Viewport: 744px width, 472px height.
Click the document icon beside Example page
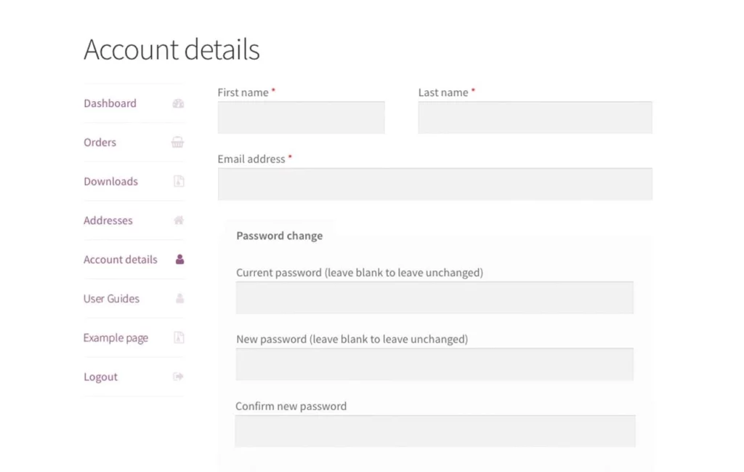[x=178, y=337]
